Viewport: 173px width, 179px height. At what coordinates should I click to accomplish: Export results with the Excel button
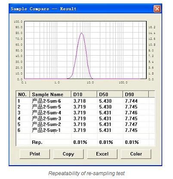pos(102,154)
